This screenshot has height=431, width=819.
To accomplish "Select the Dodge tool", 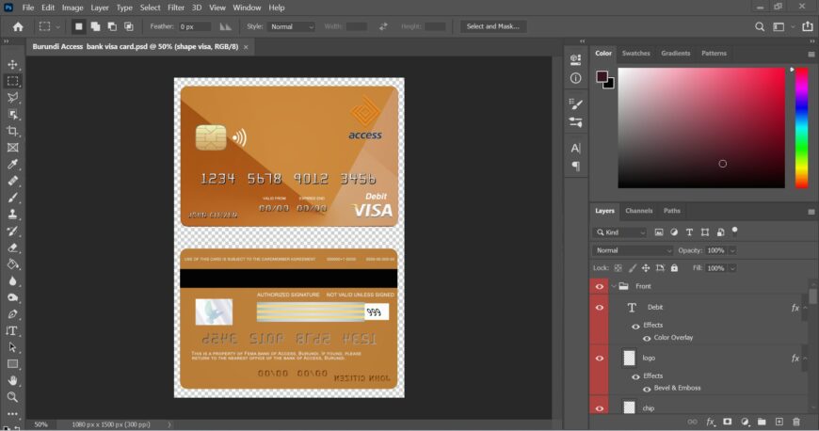I will click(x=12, y=297).
